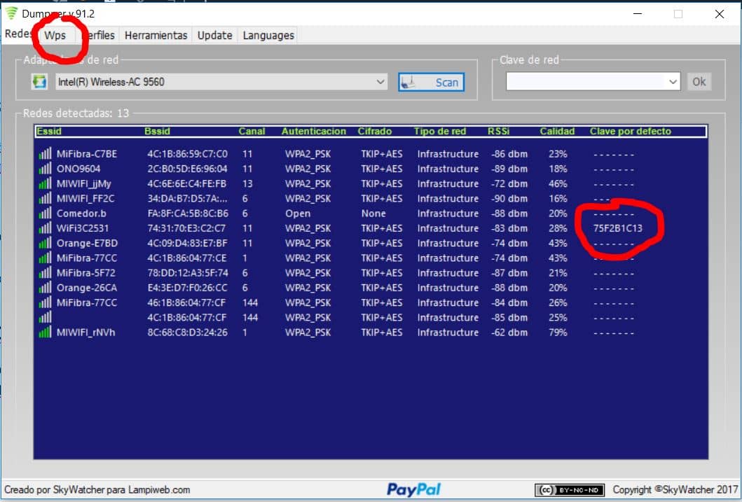
Task: Switch to the Wps tab
Action: pyautogui.click(x=55, y=36)
